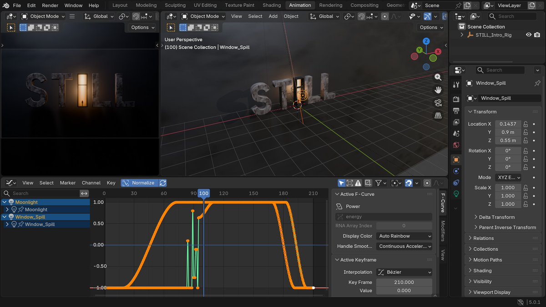Select the tweak cursor tool in Graph Editor
Screen dimensions: 546x307
click(342, 183)
